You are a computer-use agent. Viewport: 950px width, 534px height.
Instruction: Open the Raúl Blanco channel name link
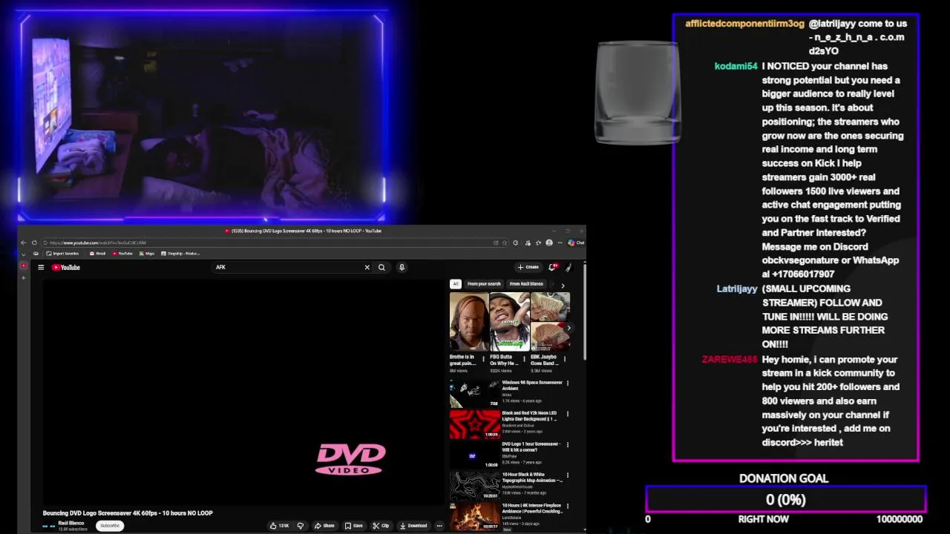pos(71,523)
